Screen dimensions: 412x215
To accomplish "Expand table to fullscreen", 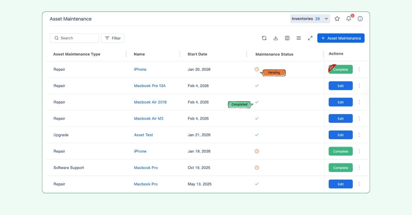I will pos(310,38).
